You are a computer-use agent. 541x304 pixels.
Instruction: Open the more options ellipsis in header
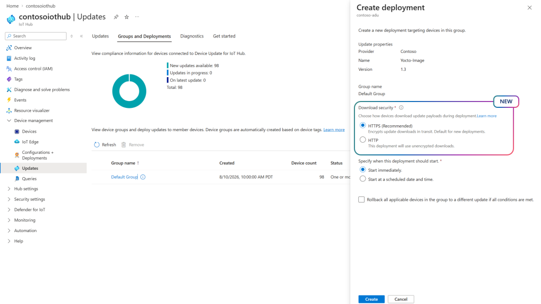click(137, 17)
